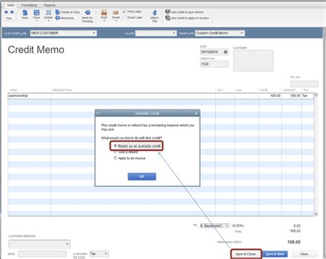Open the Template dropdown
Screen dimensions: 326x259
click(x=241, y=33)
